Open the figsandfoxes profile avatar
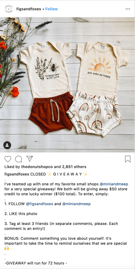 9,9
